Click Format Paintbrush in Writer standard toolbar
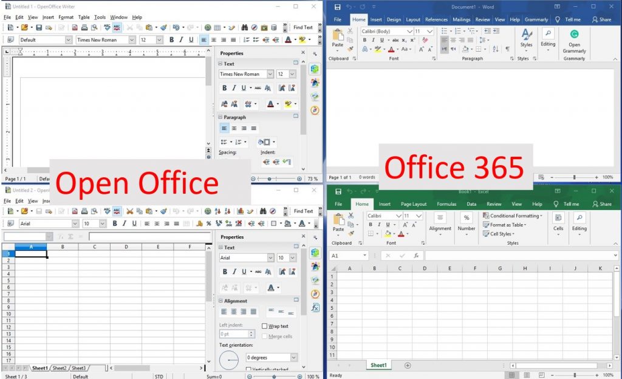 [163, 27]
